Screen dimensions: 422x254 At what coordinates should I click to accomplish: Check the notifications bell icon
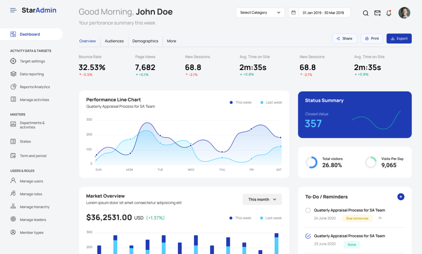click(389, 13)
